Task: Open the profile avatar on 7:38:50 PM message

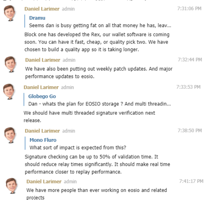Action: pos(10,135)
